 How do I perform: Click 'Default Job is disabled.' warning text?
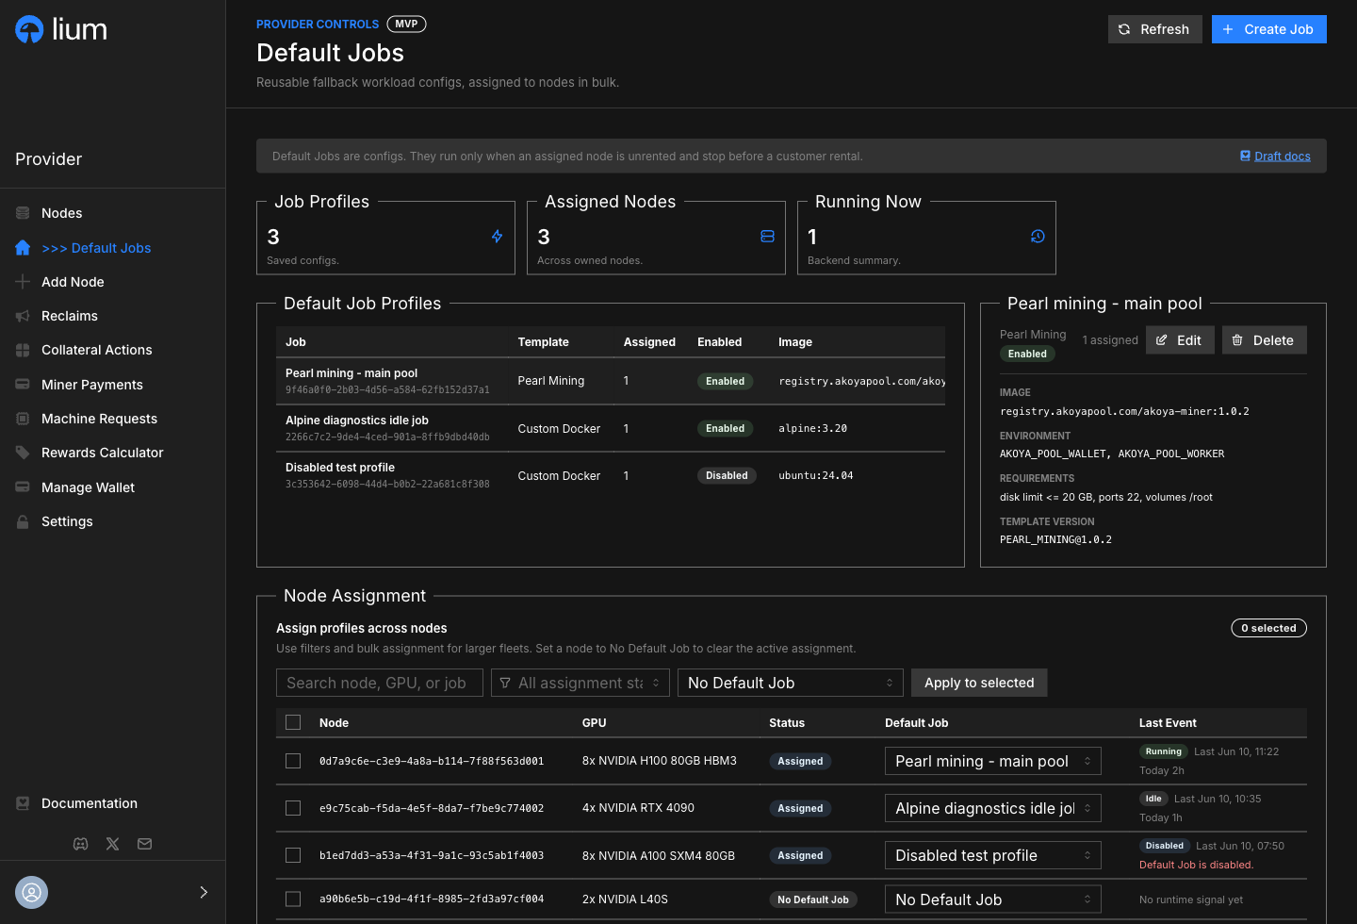pyautogui.click(x=1196, y=865)
